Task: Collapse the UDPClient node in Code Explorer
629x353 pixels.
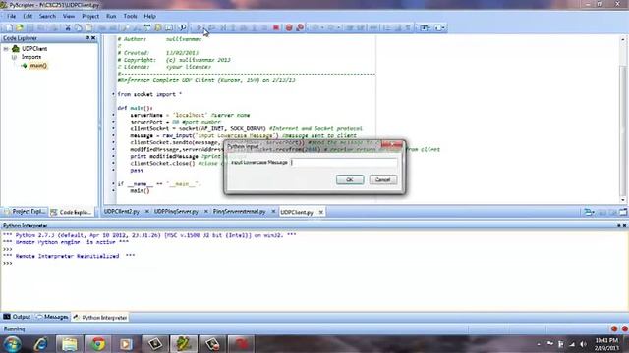Action: coord(6,49)
